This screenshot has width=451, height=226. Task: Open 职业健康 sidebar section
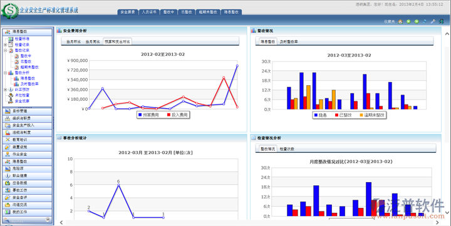(28, 176)
